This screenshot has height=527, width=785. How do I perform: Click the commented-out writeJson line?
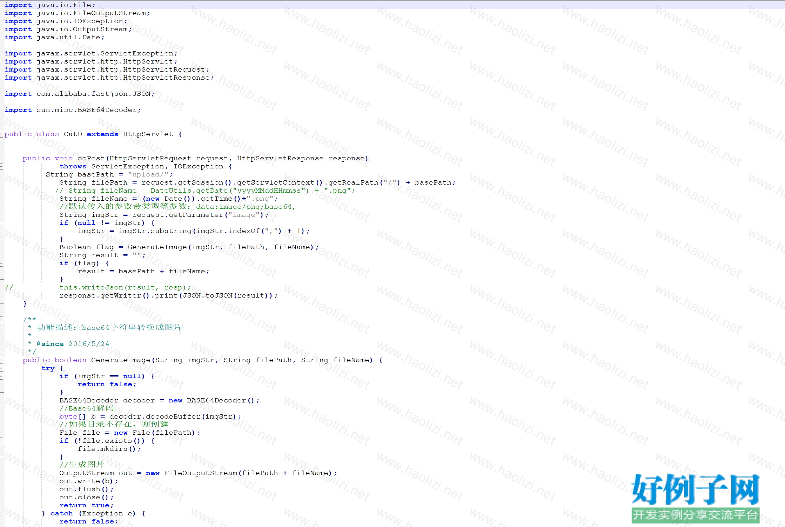pyautogui.click(x=125, y=287)
